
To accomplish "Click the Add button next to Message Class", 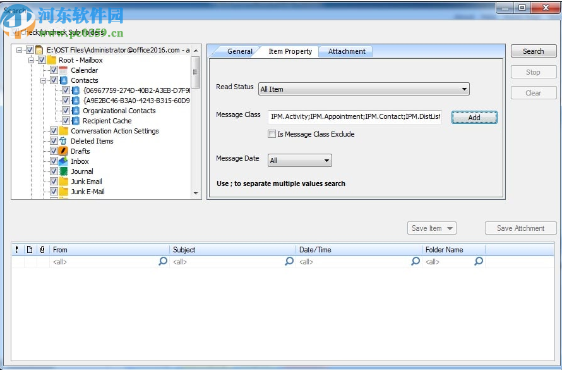I will tap(474, 118).
